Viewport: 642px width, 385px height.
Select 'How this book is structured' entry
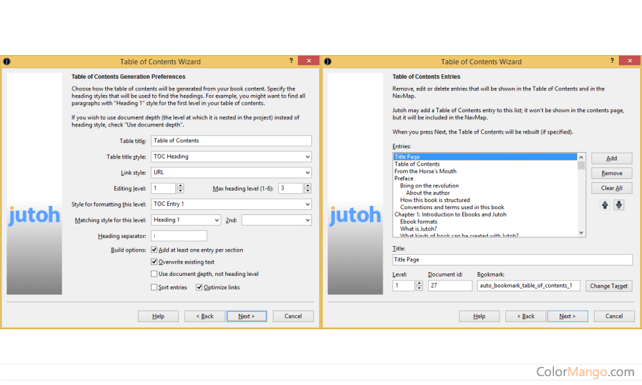435,200
